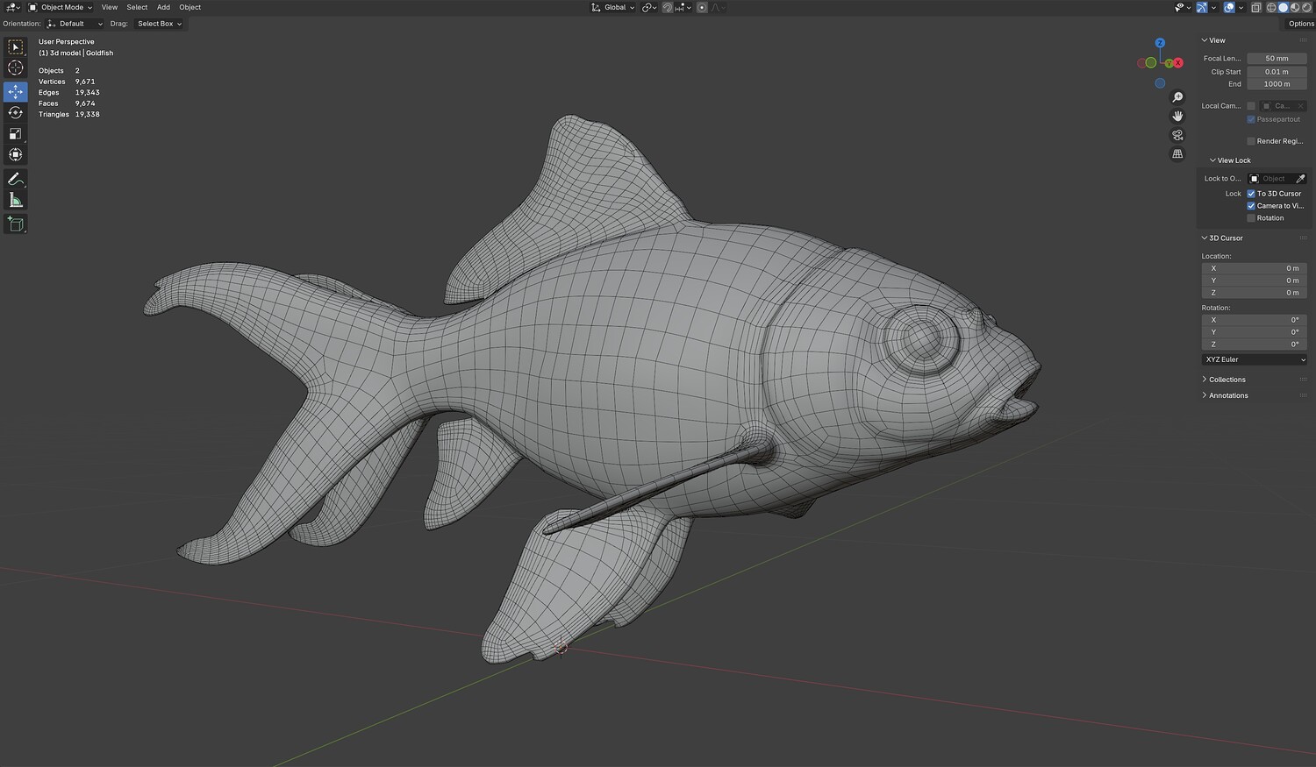This screenshot has height=767, width=1316.
Task: Toggle X-ray mode icon
Action: pyautogui.click(x=1256, y=7)
